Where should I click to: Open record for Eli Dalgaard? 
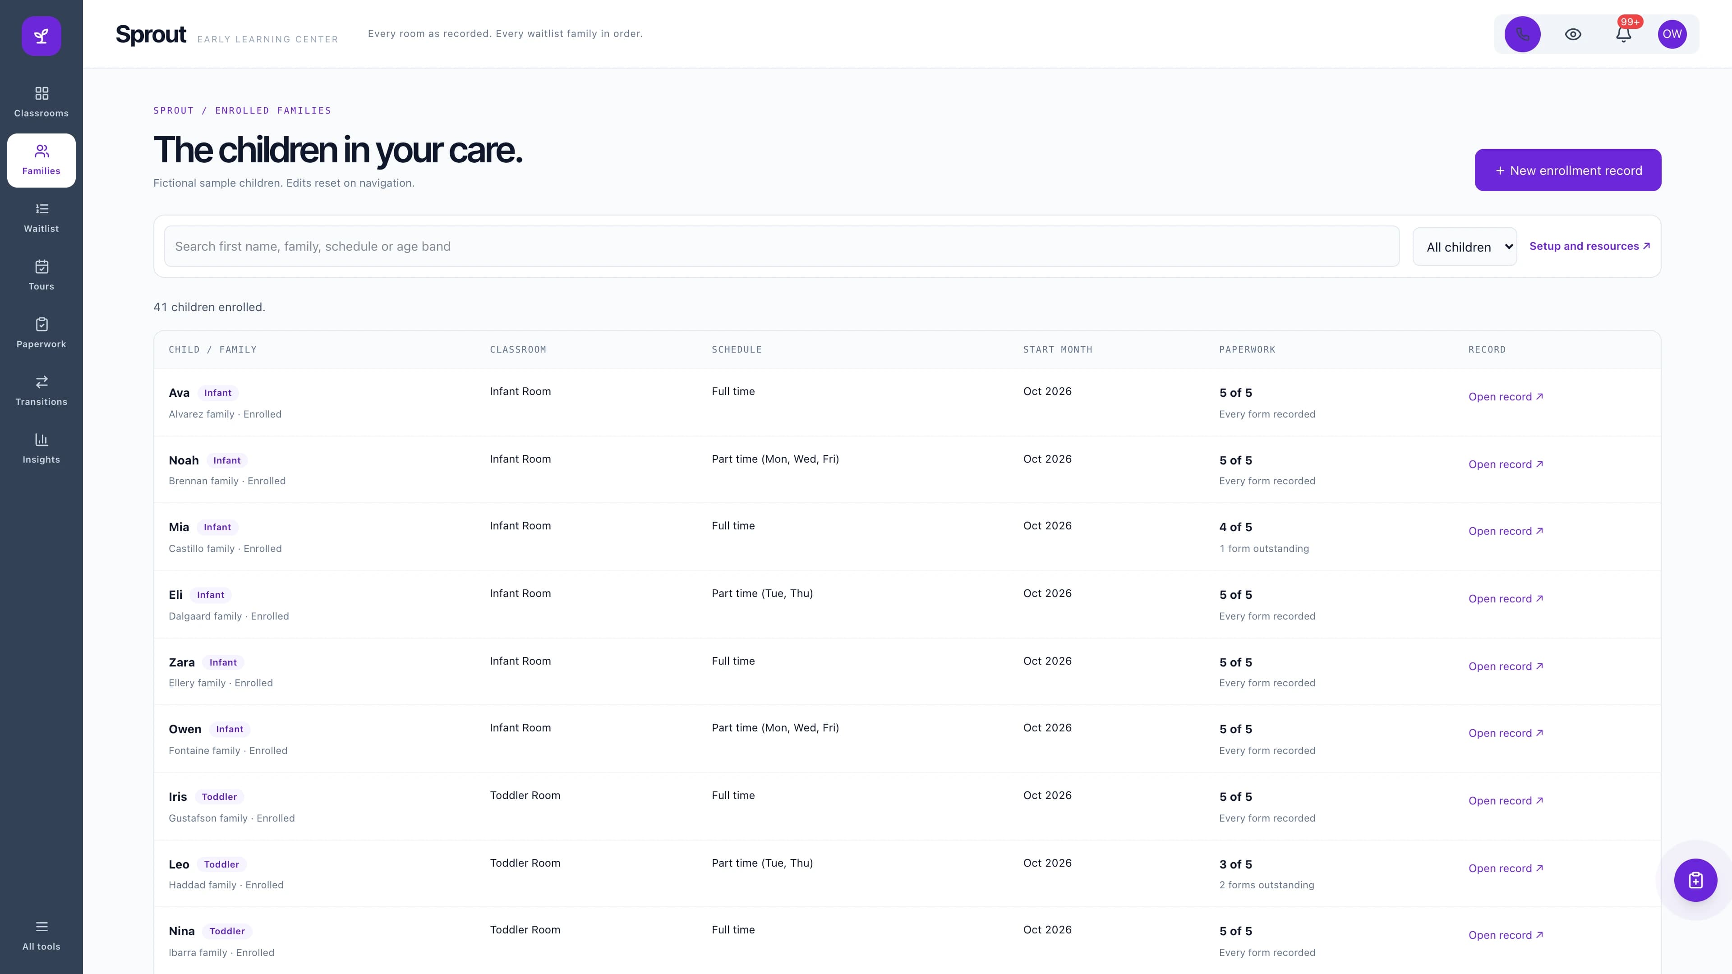point(1506,599)
